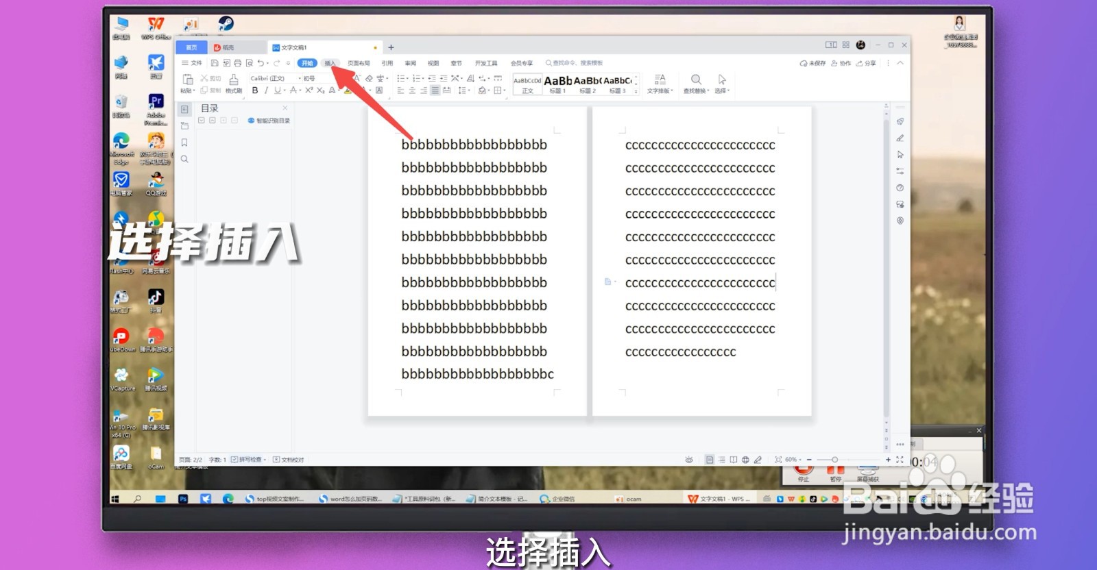Open the 文件 menu
This screenshot has height=570, width=1097.
192,63
